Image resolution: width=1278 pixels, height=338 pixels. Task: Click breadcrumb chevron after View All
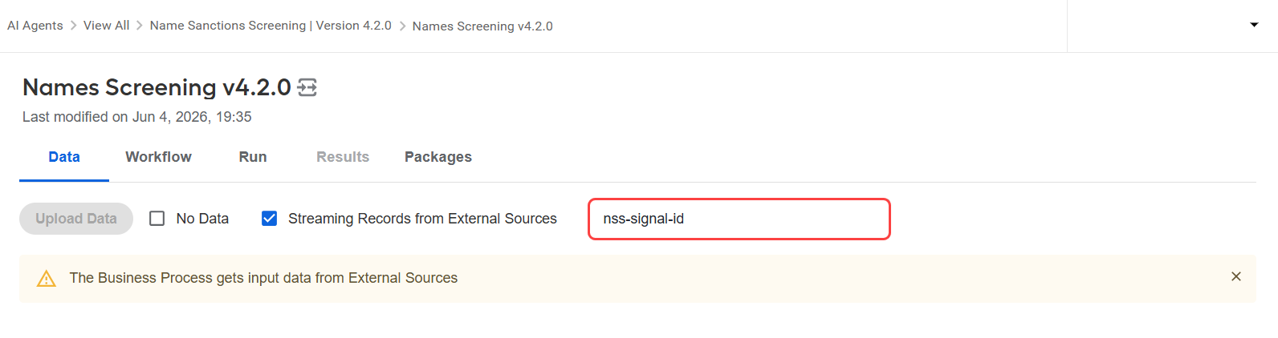tap(140, 26)
